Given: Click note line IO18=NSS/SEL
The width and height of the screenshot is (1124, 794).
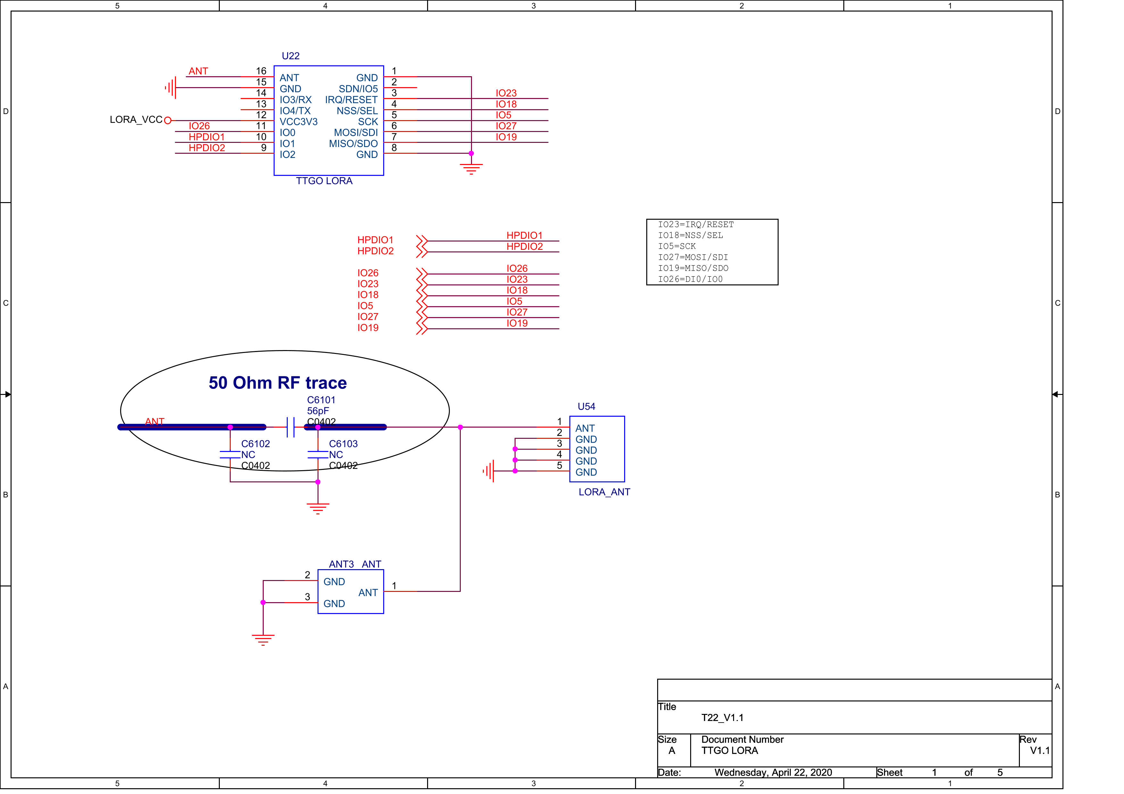Looking at the screenshot, I should (x=690, y=235).
